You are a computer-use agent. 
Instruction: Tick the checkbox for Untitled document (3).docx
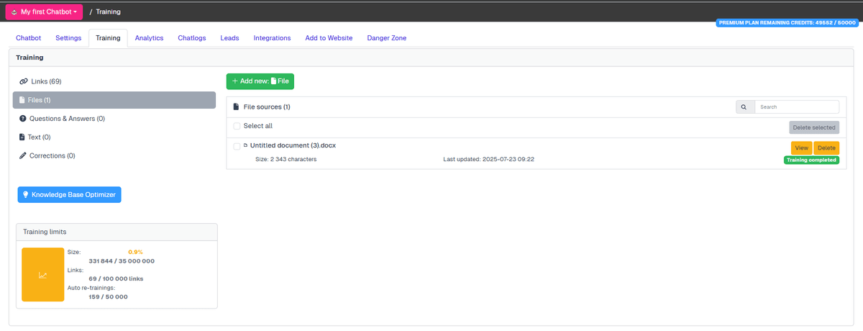pyautogui.click(x=237, y=147)
